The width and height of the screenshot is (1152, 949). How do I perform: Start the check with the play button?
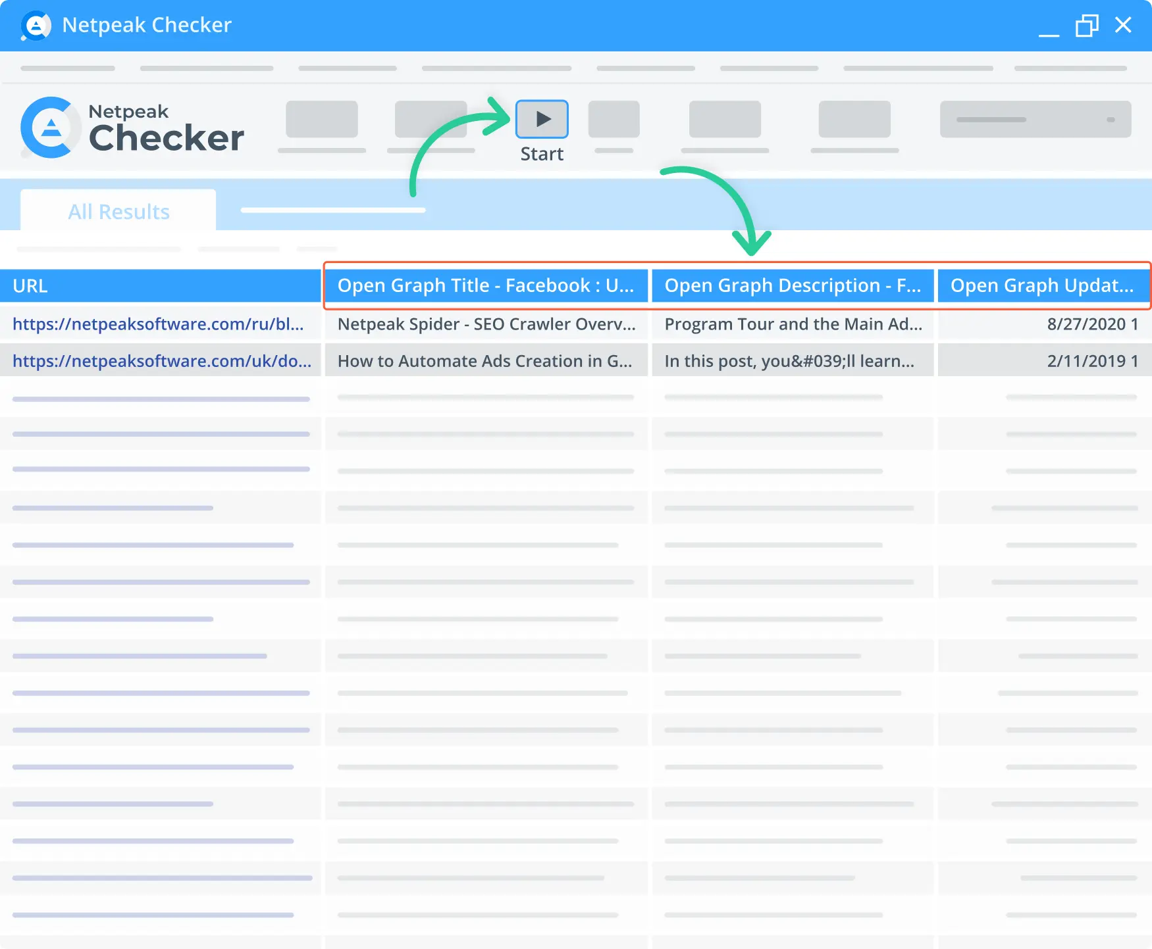(542, 119)
